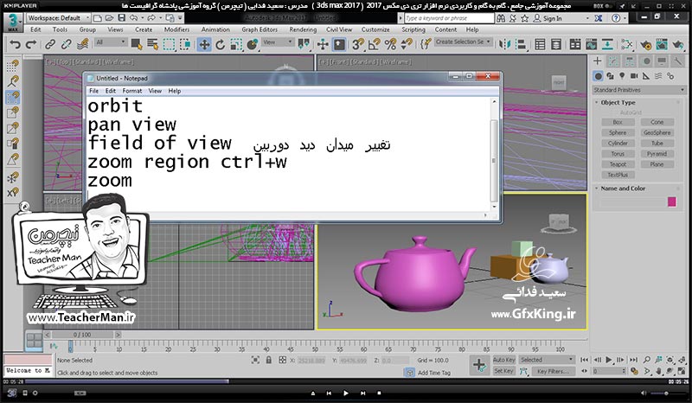Open the Standard Primitives dropdown
The width and height of the screenshot is (692, 403).
pyautogui.click(x=638, y=90)
